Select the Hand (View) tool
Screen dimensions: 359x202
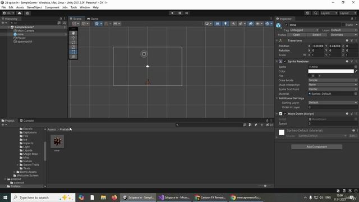(73, 33)
